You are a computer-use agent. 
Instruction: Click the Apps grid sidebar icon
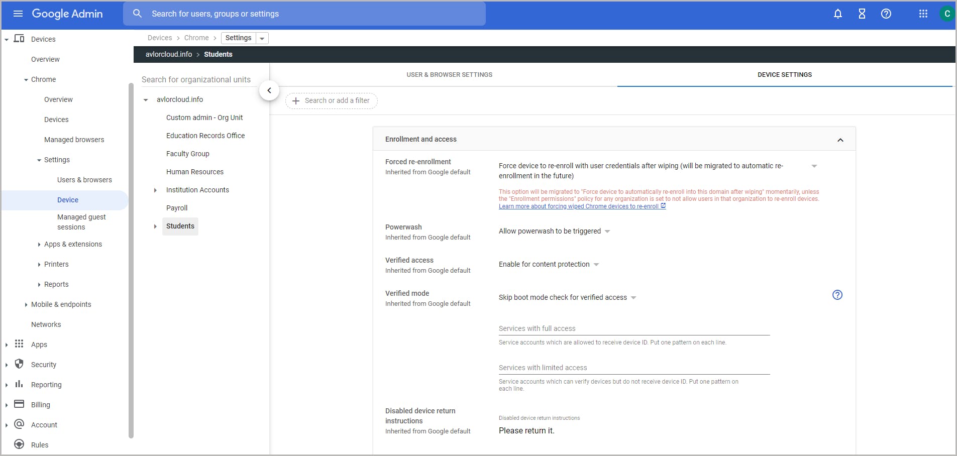[19, 344]
